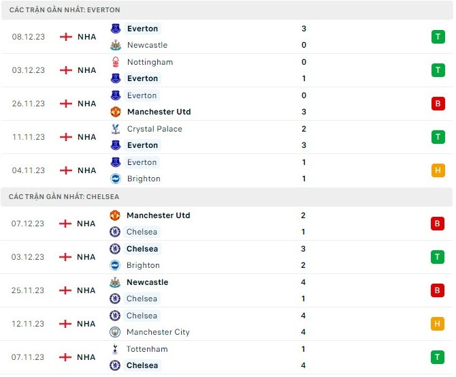The width and height of the screenshot is (456, 377).
Task: Select the Nottingham team name
Action: coord(150,62)
